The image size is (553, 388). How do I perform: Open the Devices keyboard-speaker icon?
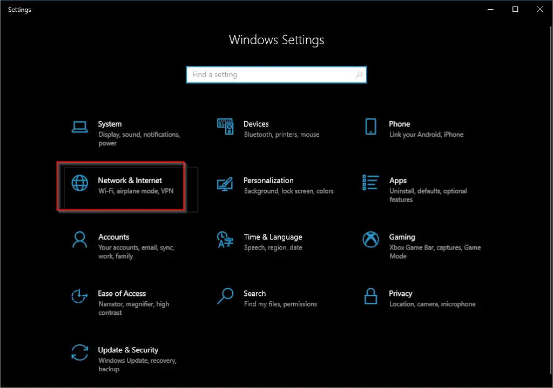coord(225,127)
